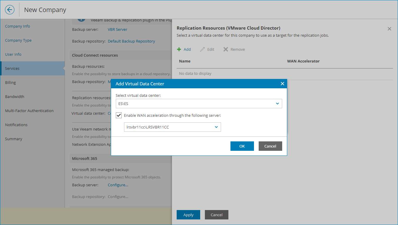Click Configure for Microsoft 365 backup server

118,185
